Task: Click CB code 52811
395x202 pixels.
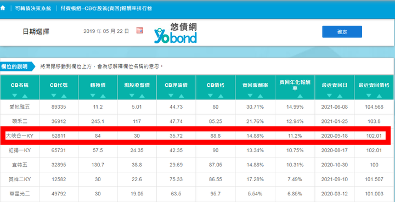Action: pyautogui.click(x=59, y=136)
